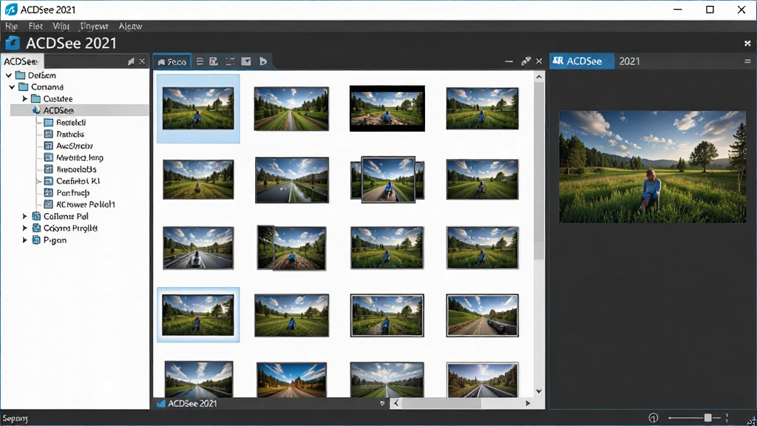Select the stacked thumbnail group showing a road
757x426 pixels.
387,179
